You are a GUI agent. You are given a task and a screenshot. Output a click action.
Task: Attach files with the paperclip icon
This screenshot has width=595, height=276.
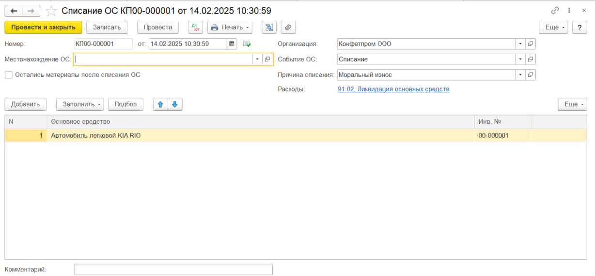(x=288, y=27)
